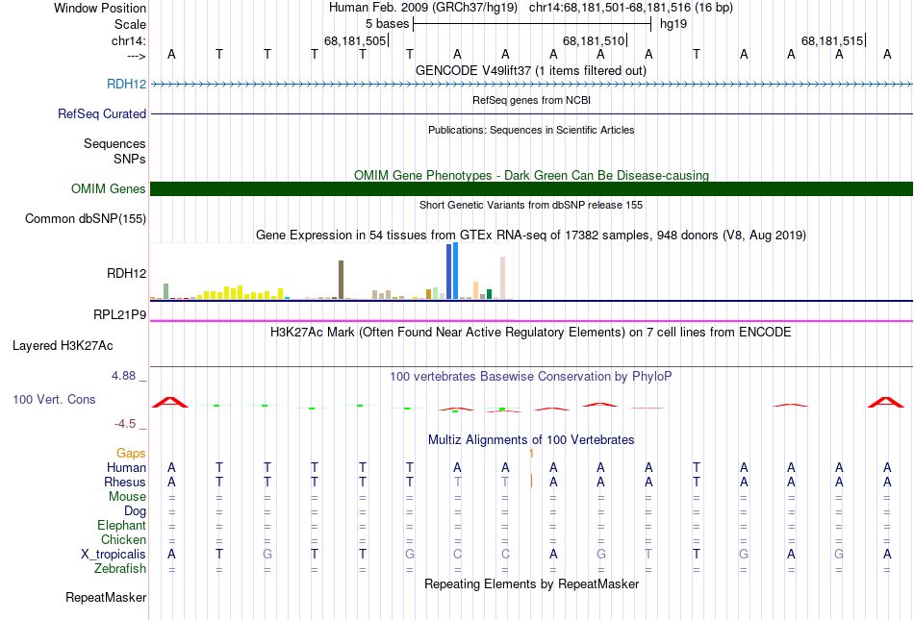The width and height of the screenshot is (914, 620).
Task: Click the Zebrafish species label
Action: pos(120,569)
